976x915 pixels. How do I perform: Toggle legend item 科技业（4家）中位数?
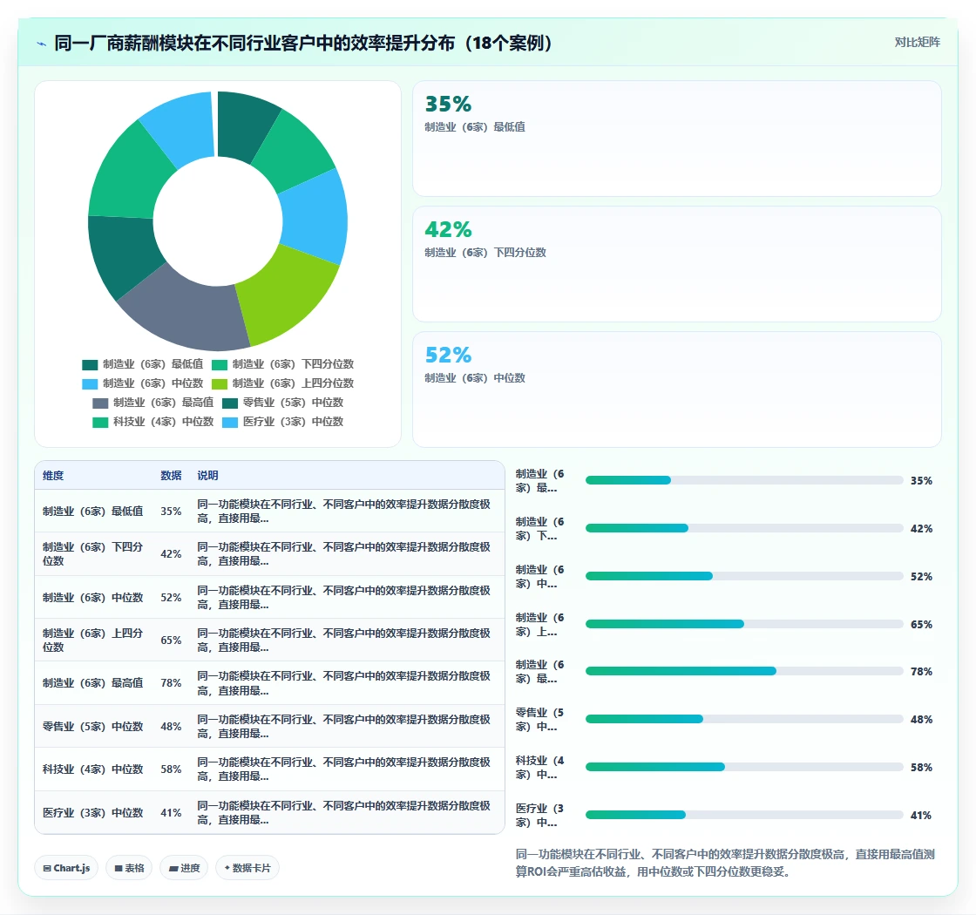153,422
